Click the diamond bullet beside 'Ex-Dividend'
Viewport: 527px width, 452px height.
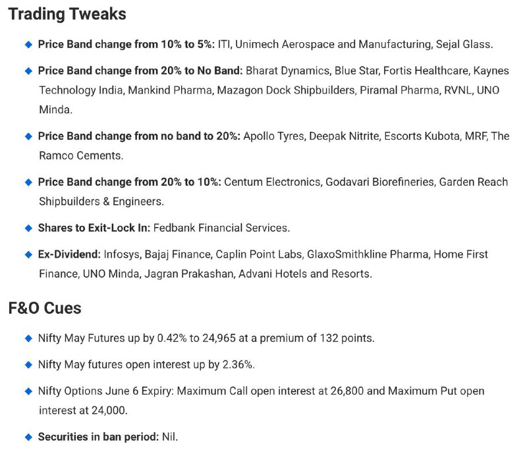pos(28,254)
